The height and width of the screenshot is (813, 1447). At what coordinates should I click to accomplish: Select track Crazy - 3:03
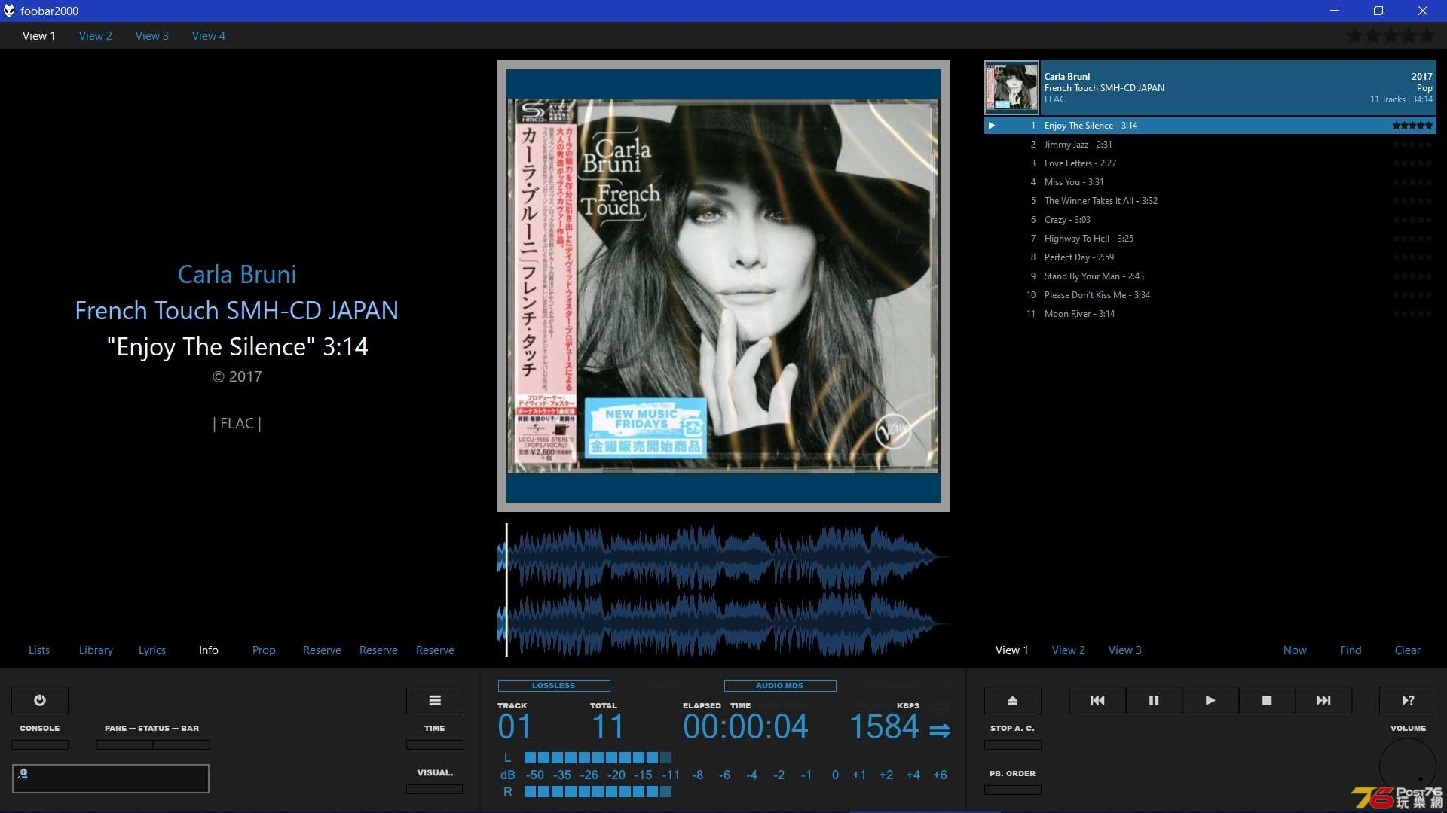coord(1210,220)
